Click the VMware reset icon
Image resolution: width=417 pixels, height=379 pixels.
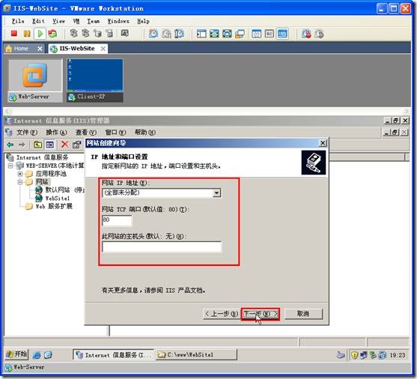(x=52, y=34)
